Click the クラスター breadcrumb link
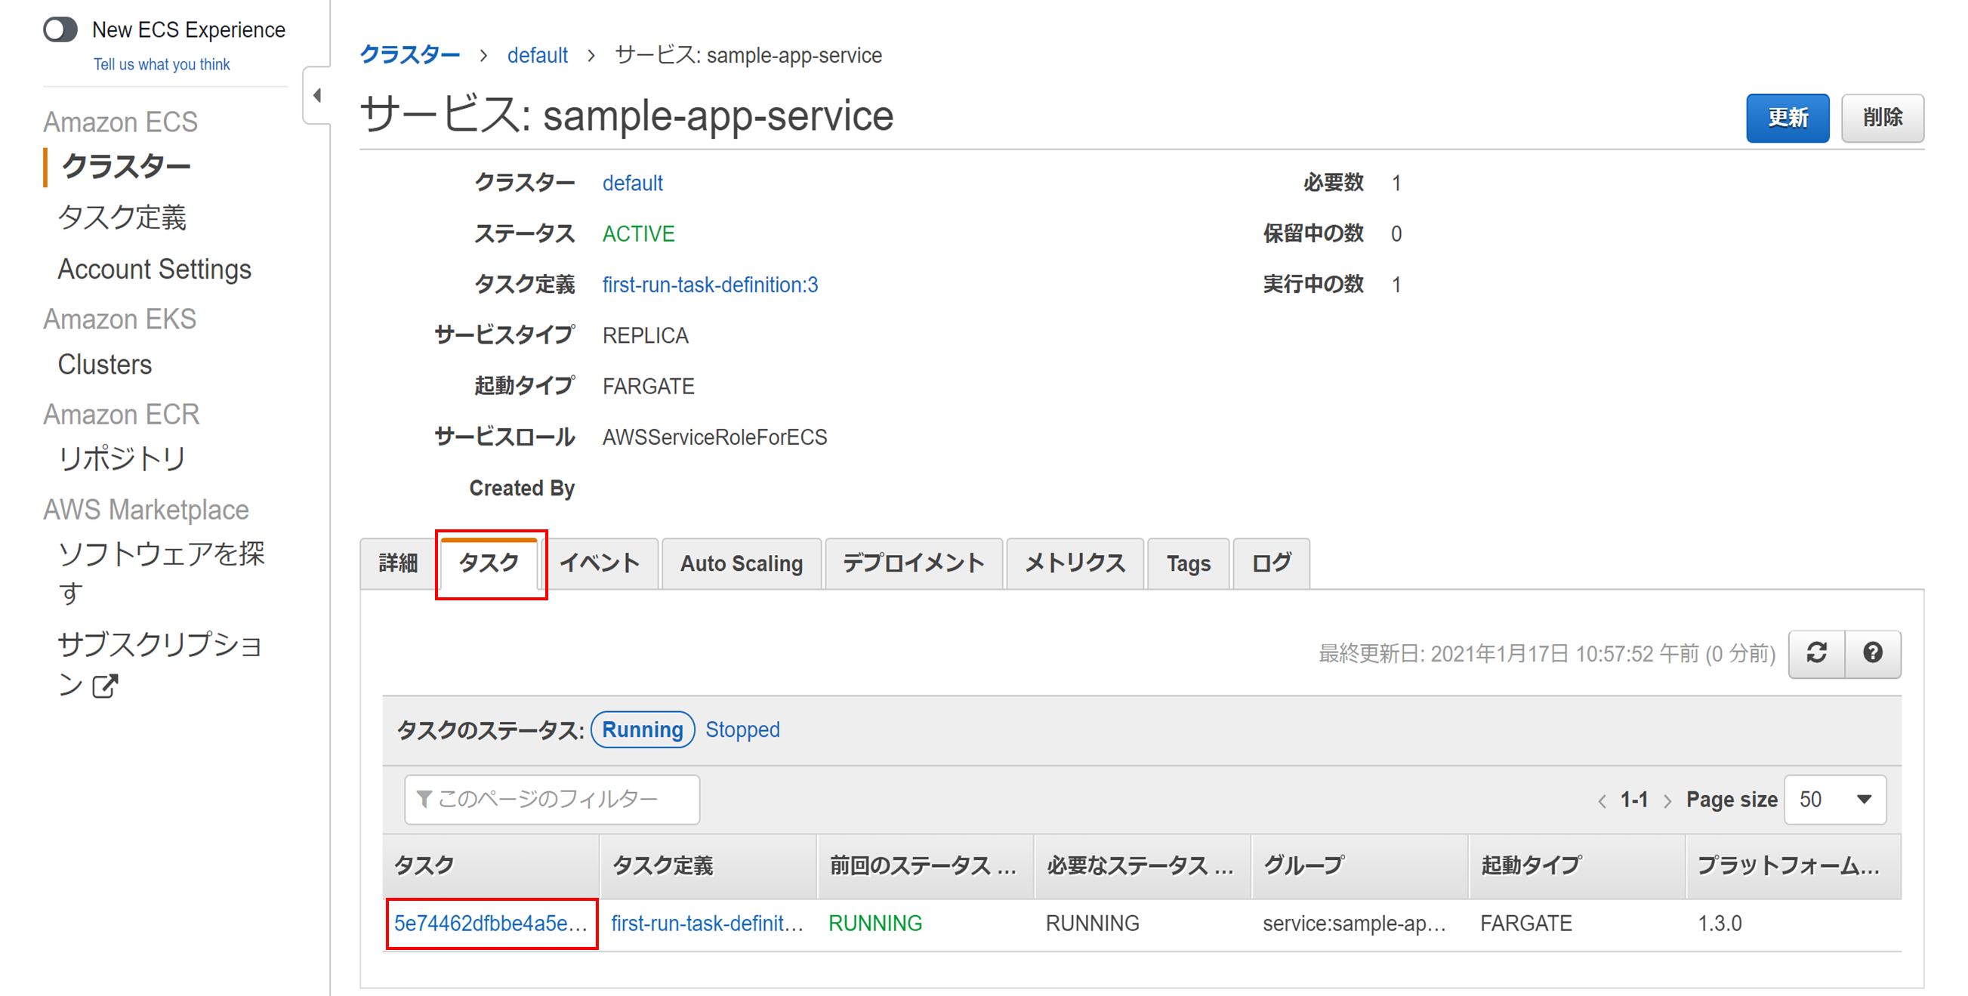 coord(409,55)
